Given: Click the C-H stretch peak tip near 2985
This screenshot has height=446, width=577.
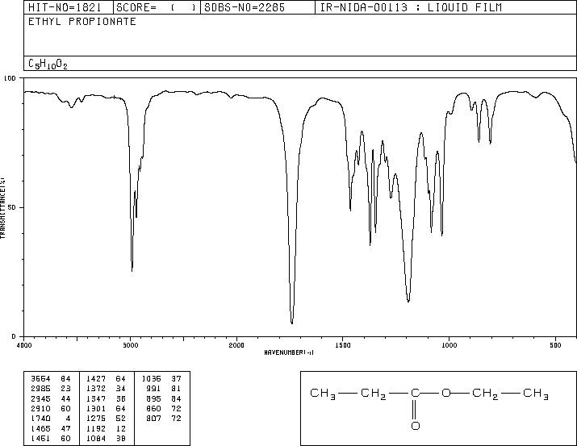Looking at the screenshot, I should [x=132, y=270].
